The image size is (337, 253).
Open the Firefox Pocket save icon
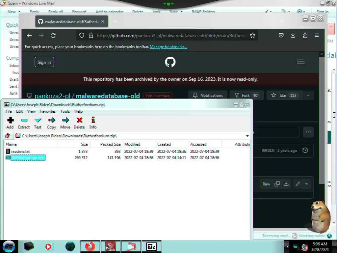click(x=281, y=35)
